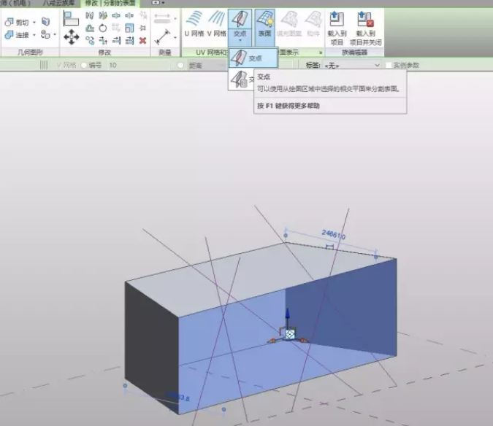Image resolution: width=493 pixels, height=426 pixels.
Task: Click 载入到项目并关闭 load and close button
Action: (365, 28)
